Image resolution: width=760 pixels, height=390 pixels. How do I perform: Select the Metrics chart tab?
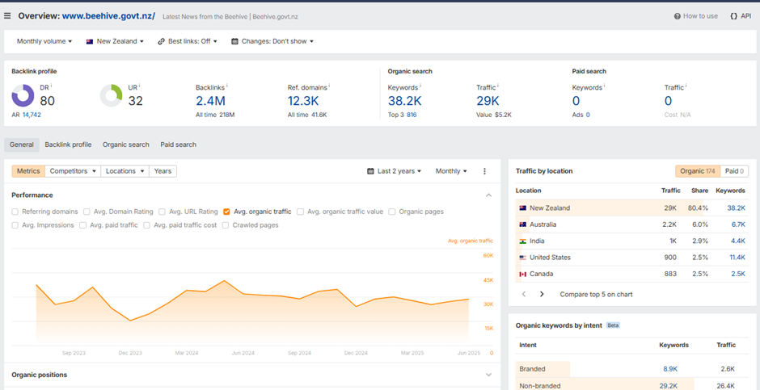click(28, 171)
